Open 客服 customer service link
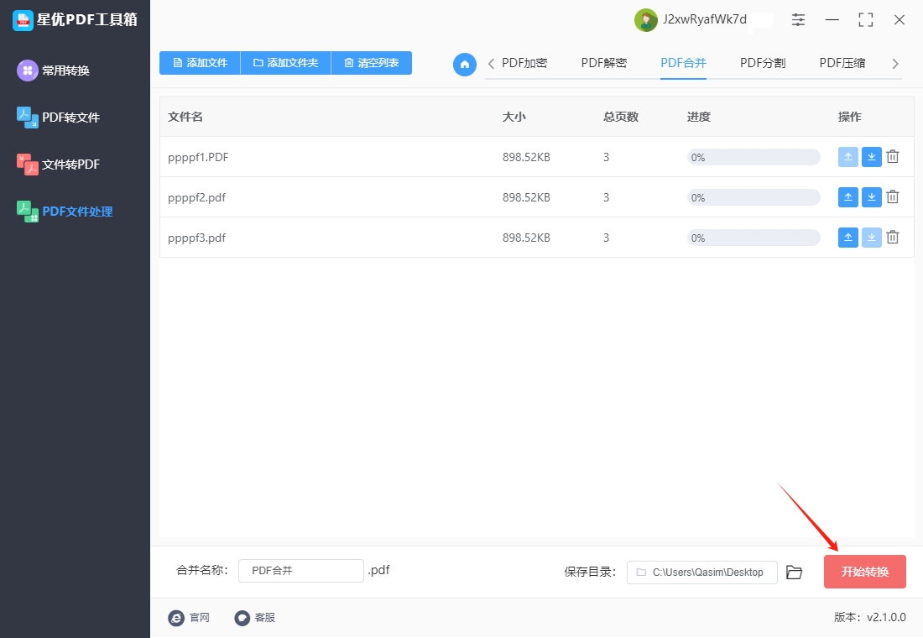The height and width of the screenshot is (638, 923). pyautogui.click(x=255, y=617)
